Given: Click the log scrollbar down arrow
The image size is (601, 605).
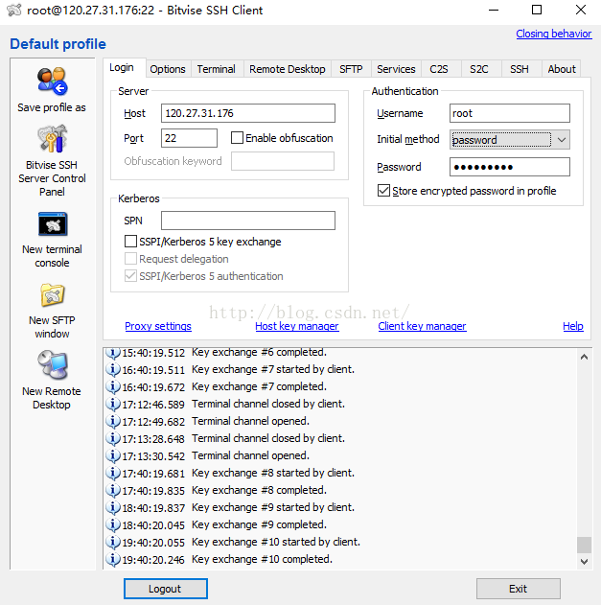Looking at the screenshot, I should point(584,562).
